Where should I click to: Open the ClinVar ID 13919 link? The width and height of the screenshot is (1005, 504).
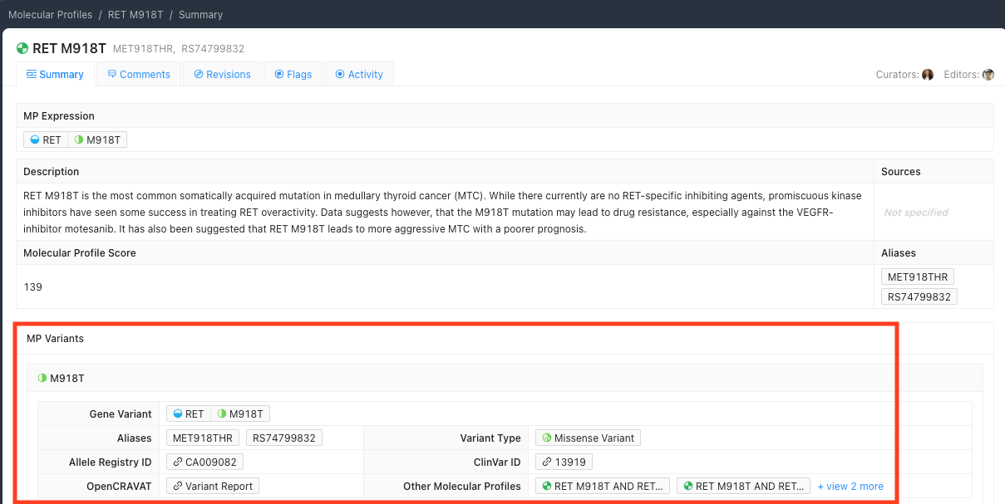pos(564,462)
